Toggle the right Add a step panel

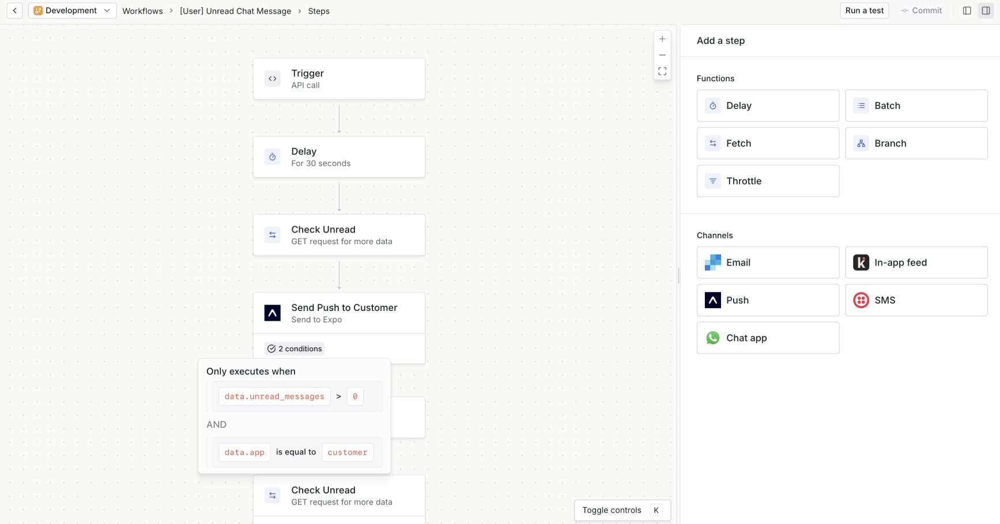coord(986,10)
